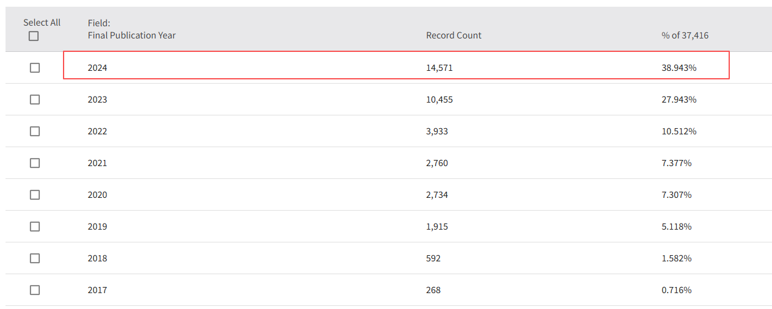This screenshot has width=772, height=309.
Task: Click the 7.377% percentage value
Action: (x=676, y=163)
